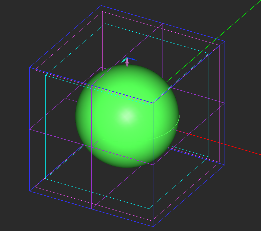
Task: Grab the pink downward gizmo arrow
Action: click(x=127, y=63)
